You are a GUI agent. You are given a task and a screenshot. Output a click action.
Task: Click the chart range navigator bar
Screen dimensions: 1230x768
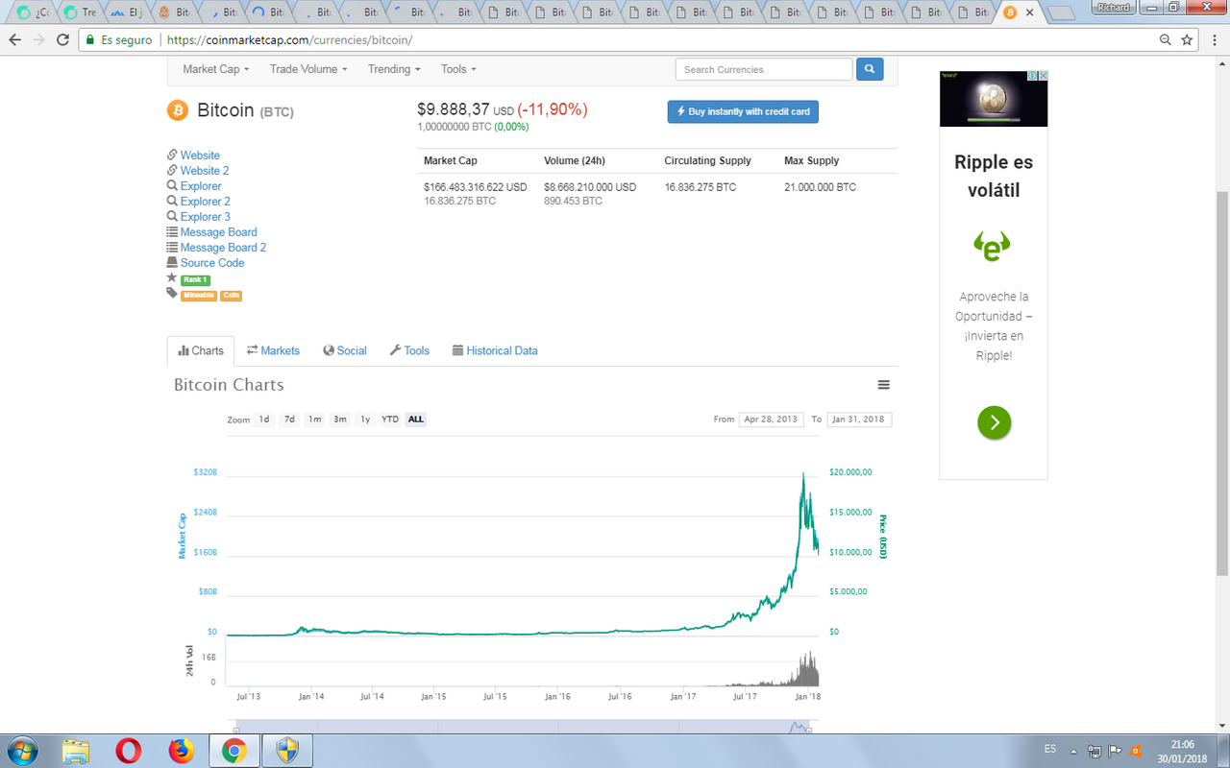[x=523, y=727]
